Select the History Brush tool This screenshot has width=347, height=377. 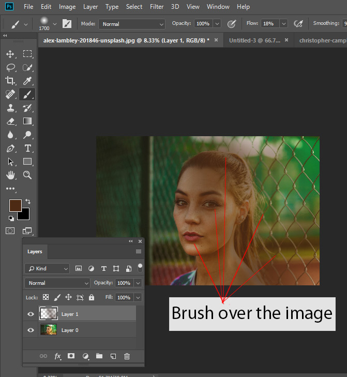point(27,108)
